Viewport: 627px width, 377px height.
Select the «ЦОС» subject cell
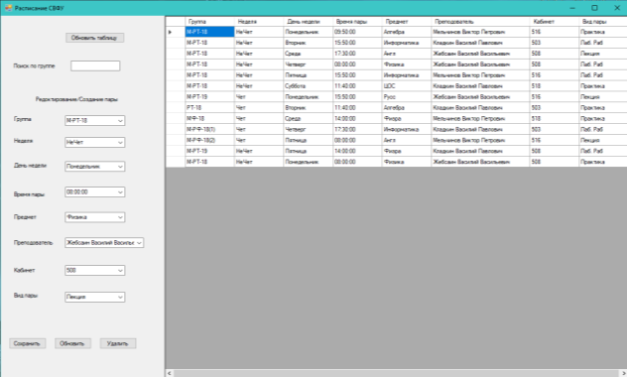point(407,86)
